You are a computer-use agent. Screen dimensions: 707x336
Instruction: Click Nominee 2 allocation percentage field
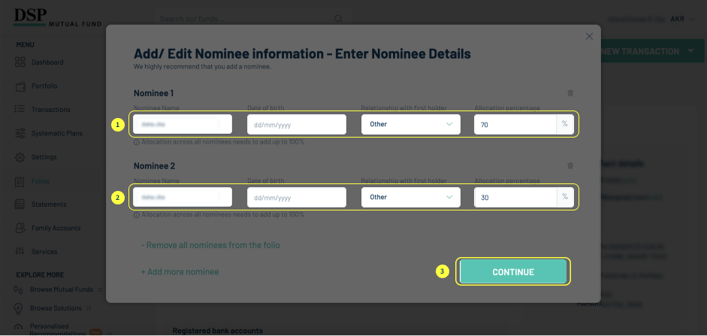click(515, 197)
